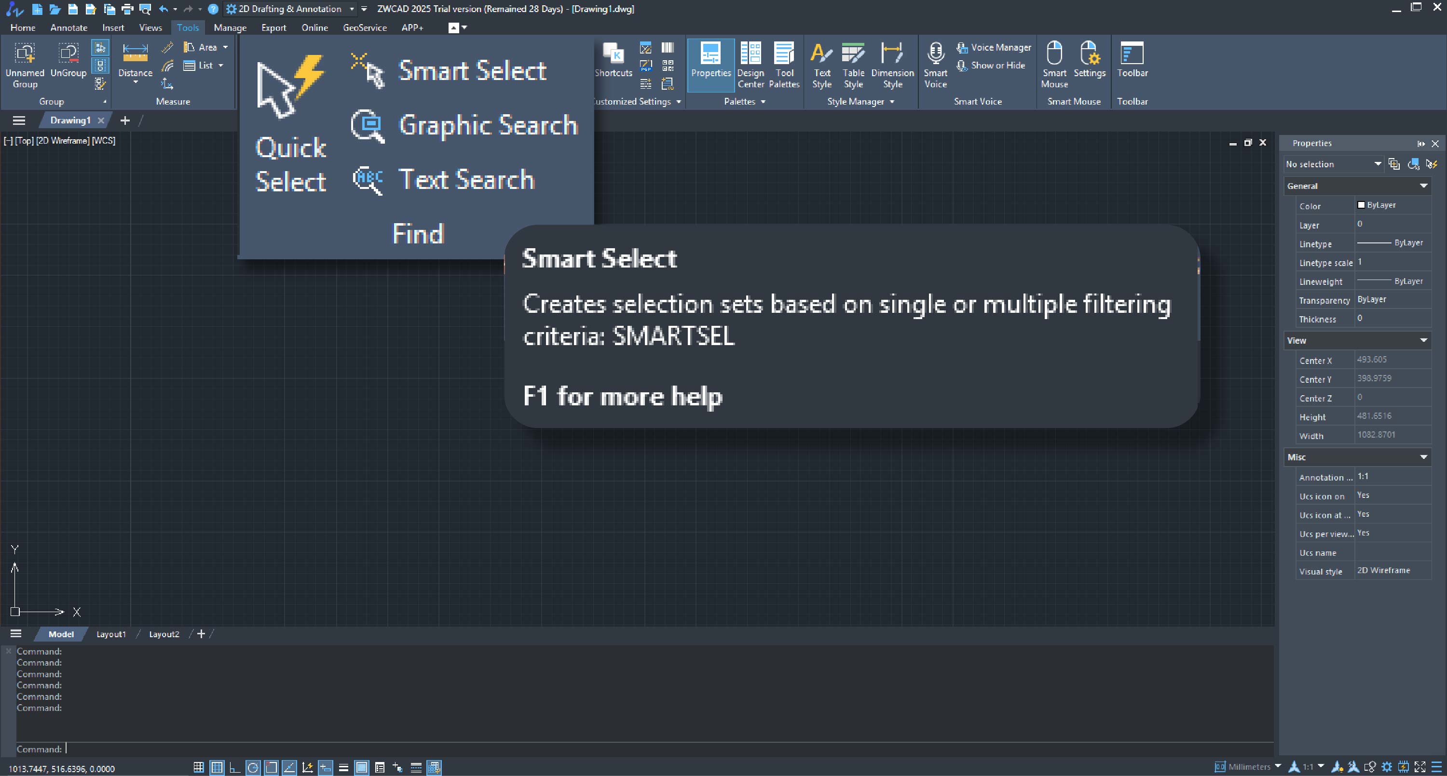Toggle Grid display in status bar

point(217,767)
